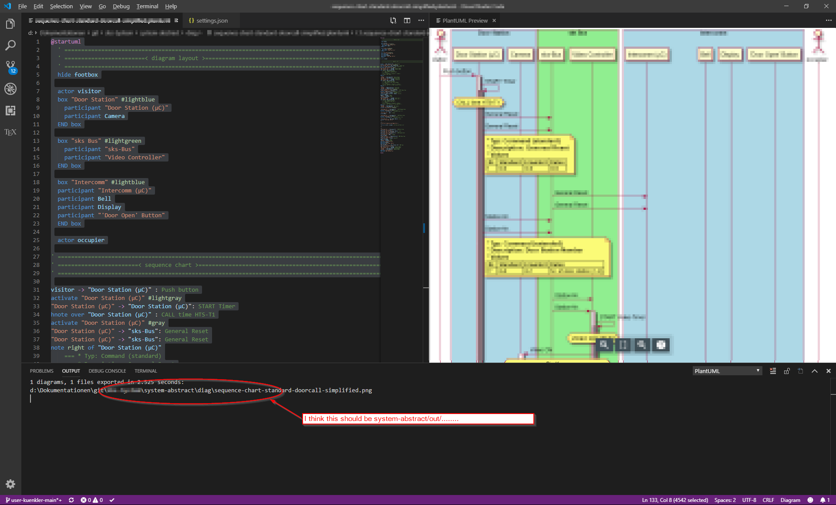
Task: Split the editor using the Split Editor icon
Action: point(407,20)
